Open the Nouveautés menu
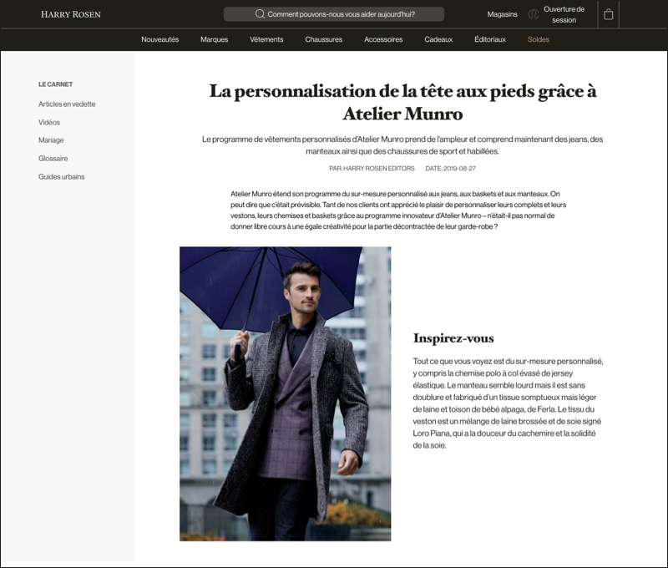This screenshot has width=668, height=568. point(159,39)
